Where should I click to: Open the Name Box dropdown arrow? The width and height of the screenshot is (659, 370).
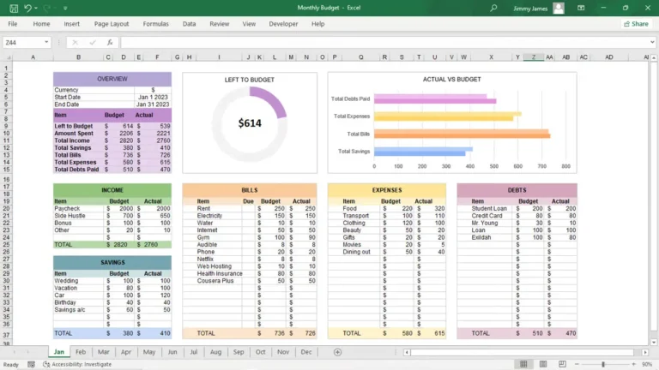[x=46, y=42]
